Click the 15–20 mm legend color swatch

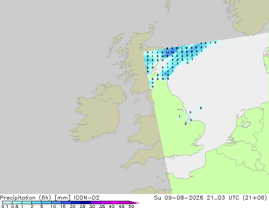pos(66,202)
